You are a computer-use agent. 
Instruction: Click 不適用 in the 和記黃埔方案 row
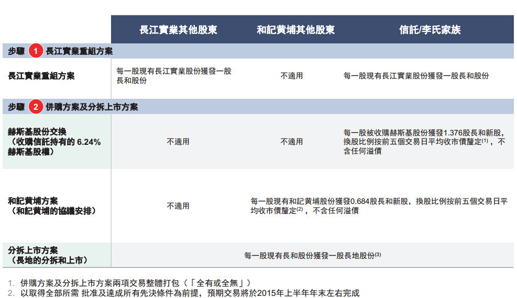[x=178, y=206]
